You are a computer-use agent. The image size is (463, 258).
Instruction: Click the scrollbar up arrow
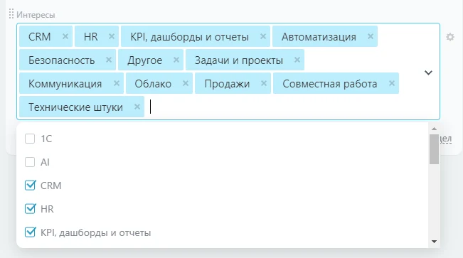(434, 129)
